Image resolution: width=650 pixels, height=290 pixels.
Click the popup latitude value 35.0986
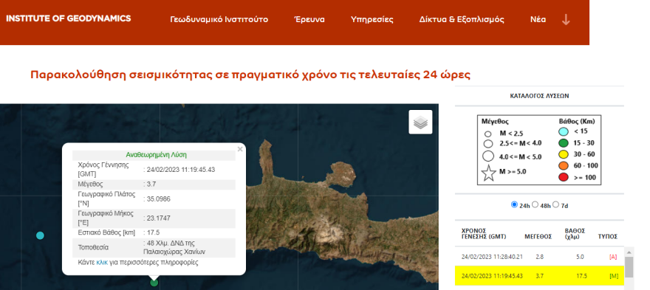coord(158,198)
